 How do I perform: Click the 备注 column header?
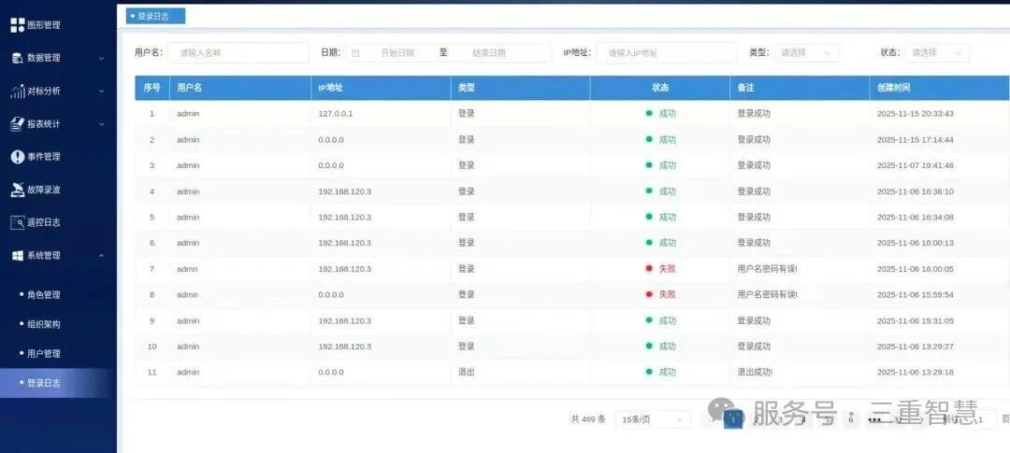(800, 88)
